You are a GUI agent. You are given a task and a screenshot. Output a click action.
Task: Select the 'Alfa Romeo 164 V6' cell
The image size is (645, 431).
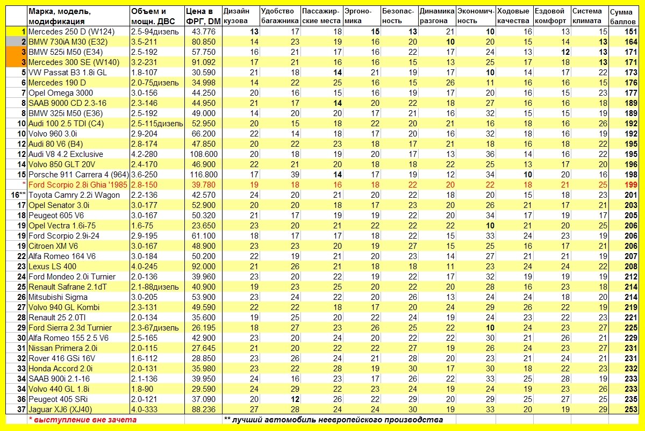coord(78,256)
